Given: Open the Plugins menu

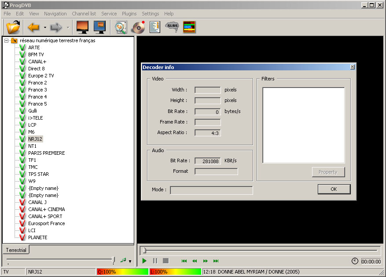Looking at the screenshot, I should (x=129, y=14).
